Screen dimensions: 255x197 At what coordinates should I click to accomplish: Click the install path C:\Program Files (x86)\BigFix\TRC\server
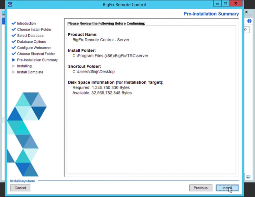pyautogui.click(x=110, y=56)
